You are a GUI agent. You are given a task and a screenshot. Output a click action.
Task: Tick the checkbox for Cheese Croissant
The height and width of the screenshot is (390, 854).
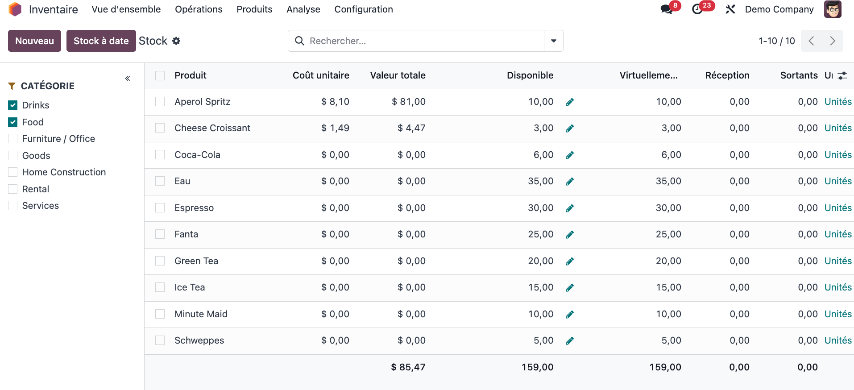pyautogui.click(x=160, y=128)
